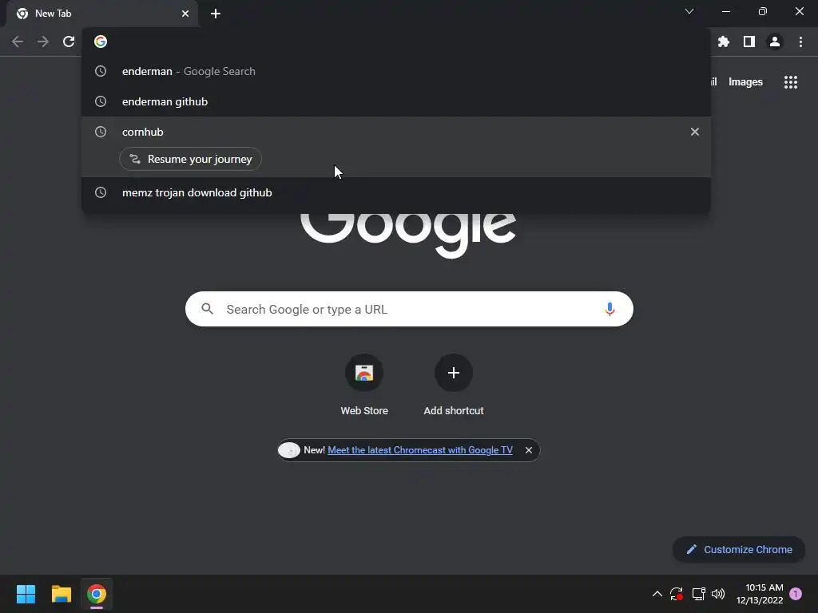Open the network display tray icon
This screenshot has height=613, width=818.
point(698,594)
